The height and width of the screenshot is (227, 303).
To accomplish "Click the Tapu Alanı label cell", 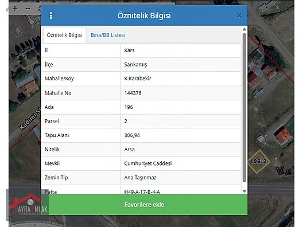I will (x=81, y=135).
